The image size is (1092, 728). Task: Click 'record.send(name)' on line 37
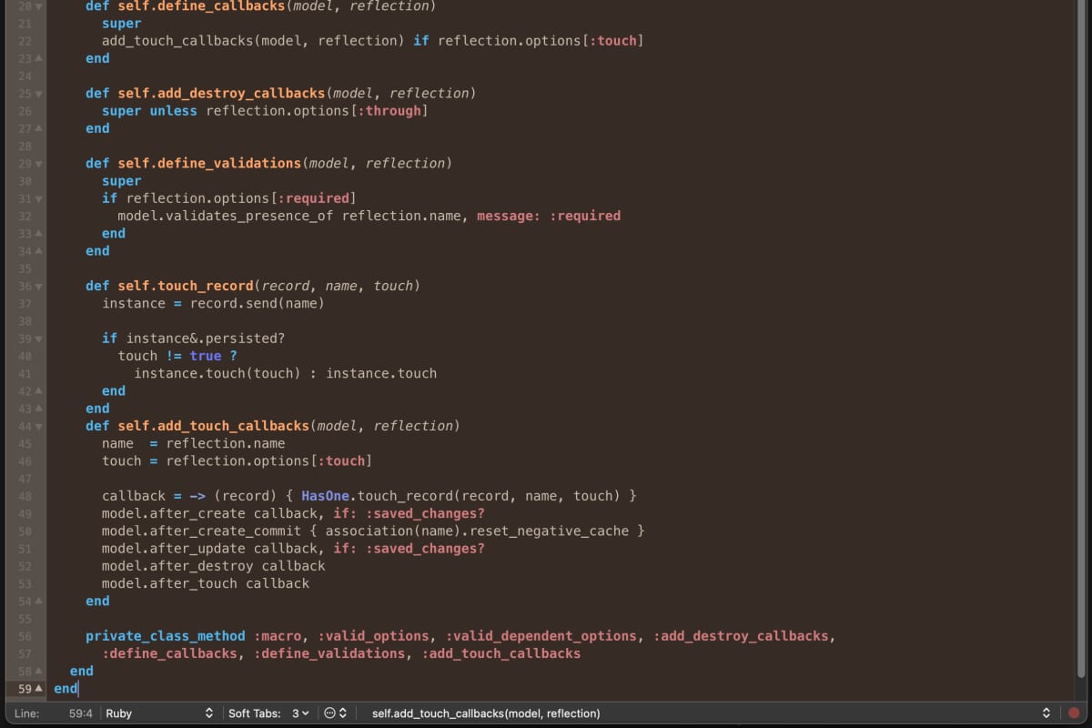coord(258,303)
